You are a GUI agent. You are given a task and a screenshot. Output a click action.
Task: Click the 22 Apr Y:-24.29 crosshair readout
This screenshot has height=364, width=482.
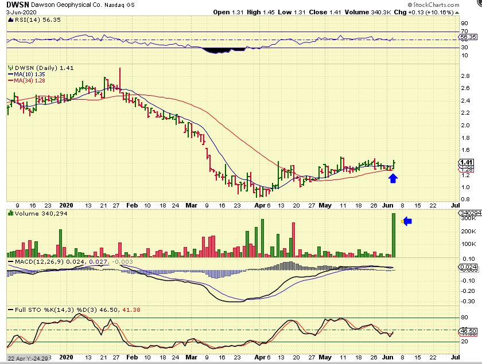tap(28, 358)
